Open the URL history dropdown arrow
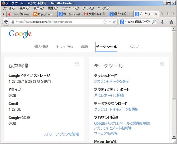The width and height of the screenshot is (177, 144). [x=110, y=22]
